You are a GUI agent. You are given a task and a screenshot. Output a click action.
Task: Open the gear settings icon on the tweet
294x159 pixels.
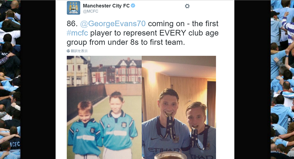(187, 6)
